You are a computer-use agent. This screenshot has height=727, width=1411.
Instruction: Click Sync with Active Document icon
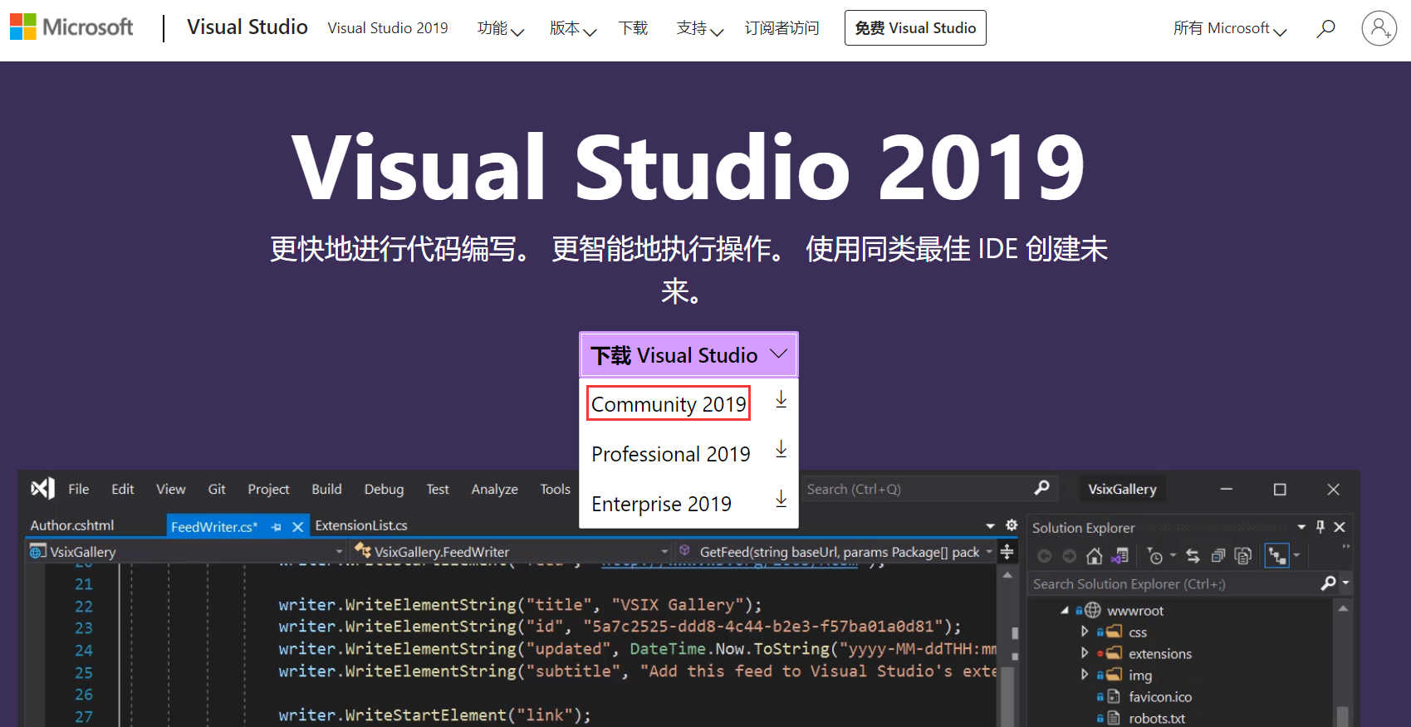click(1193, 556)
